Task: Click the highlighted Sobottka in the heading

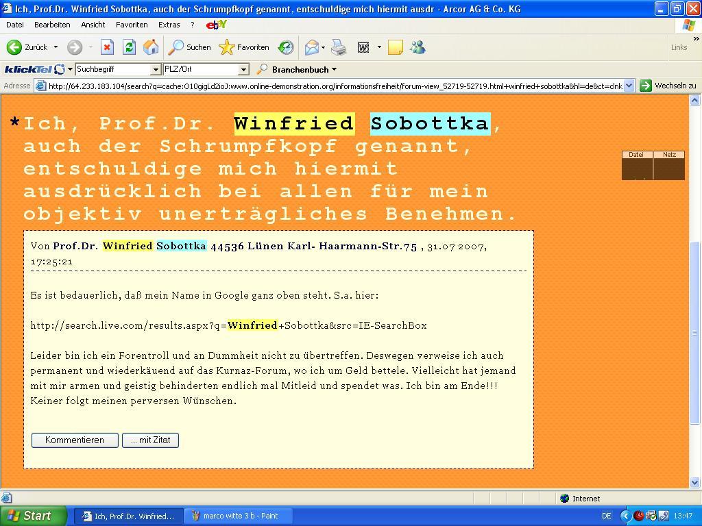Action: tap(431, 123)
